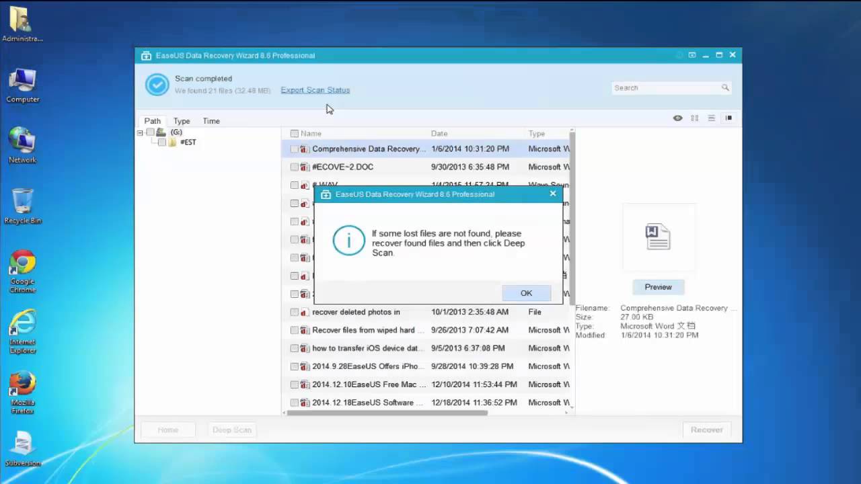
Task: Sort files by the Type column header
Action: point(536,134)
